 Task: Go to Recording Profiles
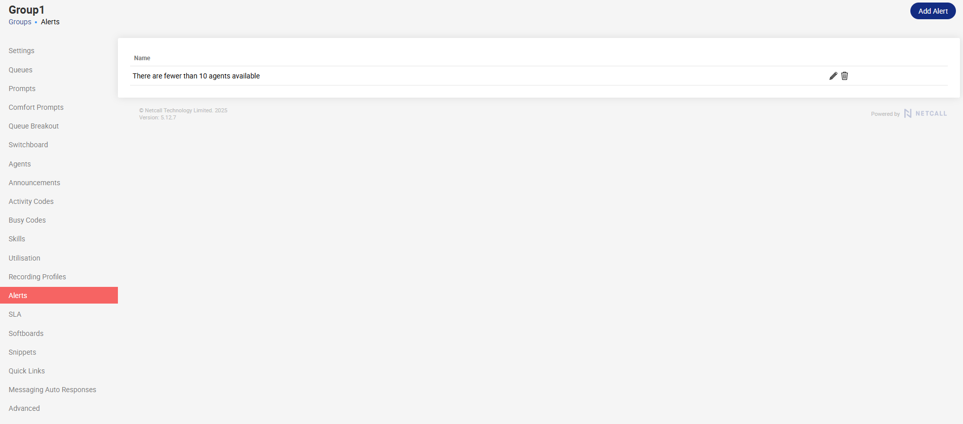click(37, 277)
